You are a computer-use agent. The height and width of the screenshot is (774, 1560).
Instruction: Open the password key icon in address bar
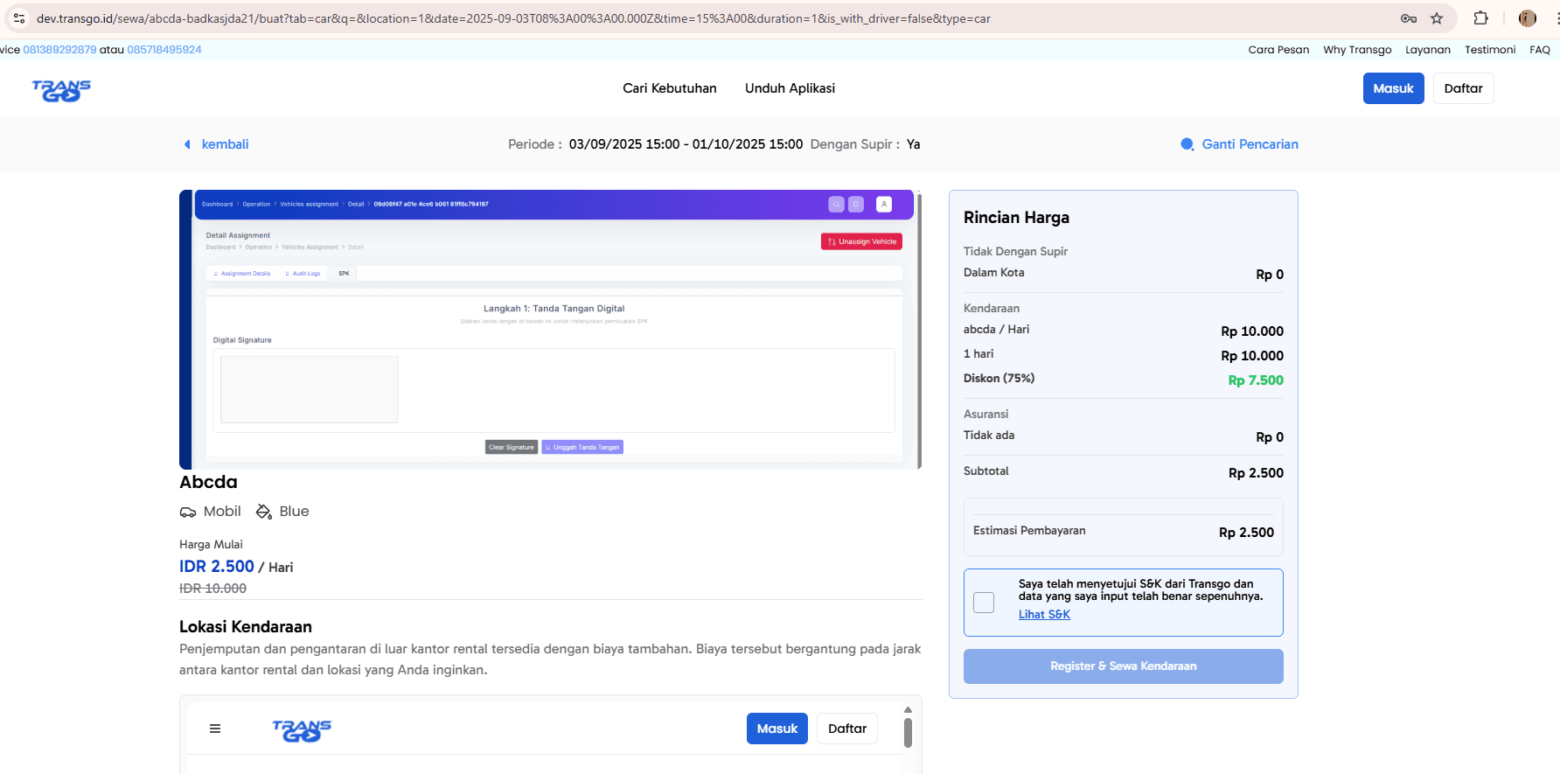[x=1409, y=18]
